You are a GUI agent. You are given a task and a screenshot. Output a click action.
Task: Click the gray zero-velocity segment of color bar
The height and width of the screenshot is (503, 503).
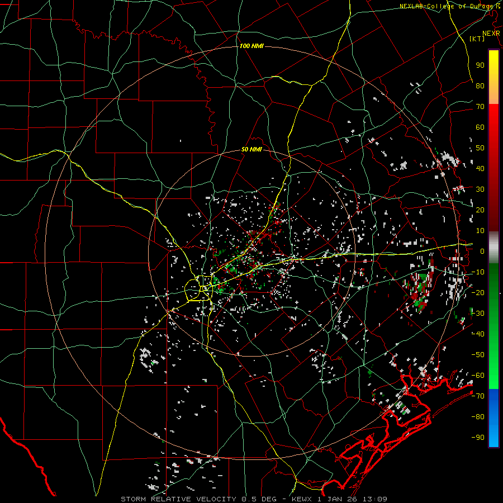pos(493,248)
